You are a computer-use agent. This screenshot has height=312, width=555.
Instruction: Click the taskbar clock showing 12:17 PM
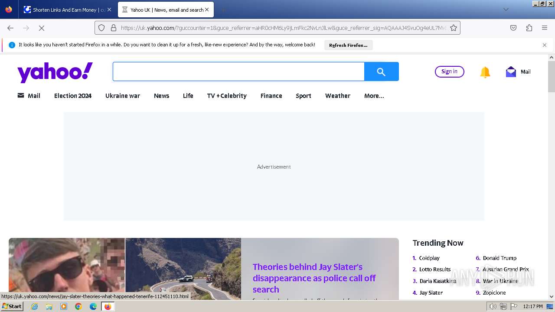coord(533,306)
